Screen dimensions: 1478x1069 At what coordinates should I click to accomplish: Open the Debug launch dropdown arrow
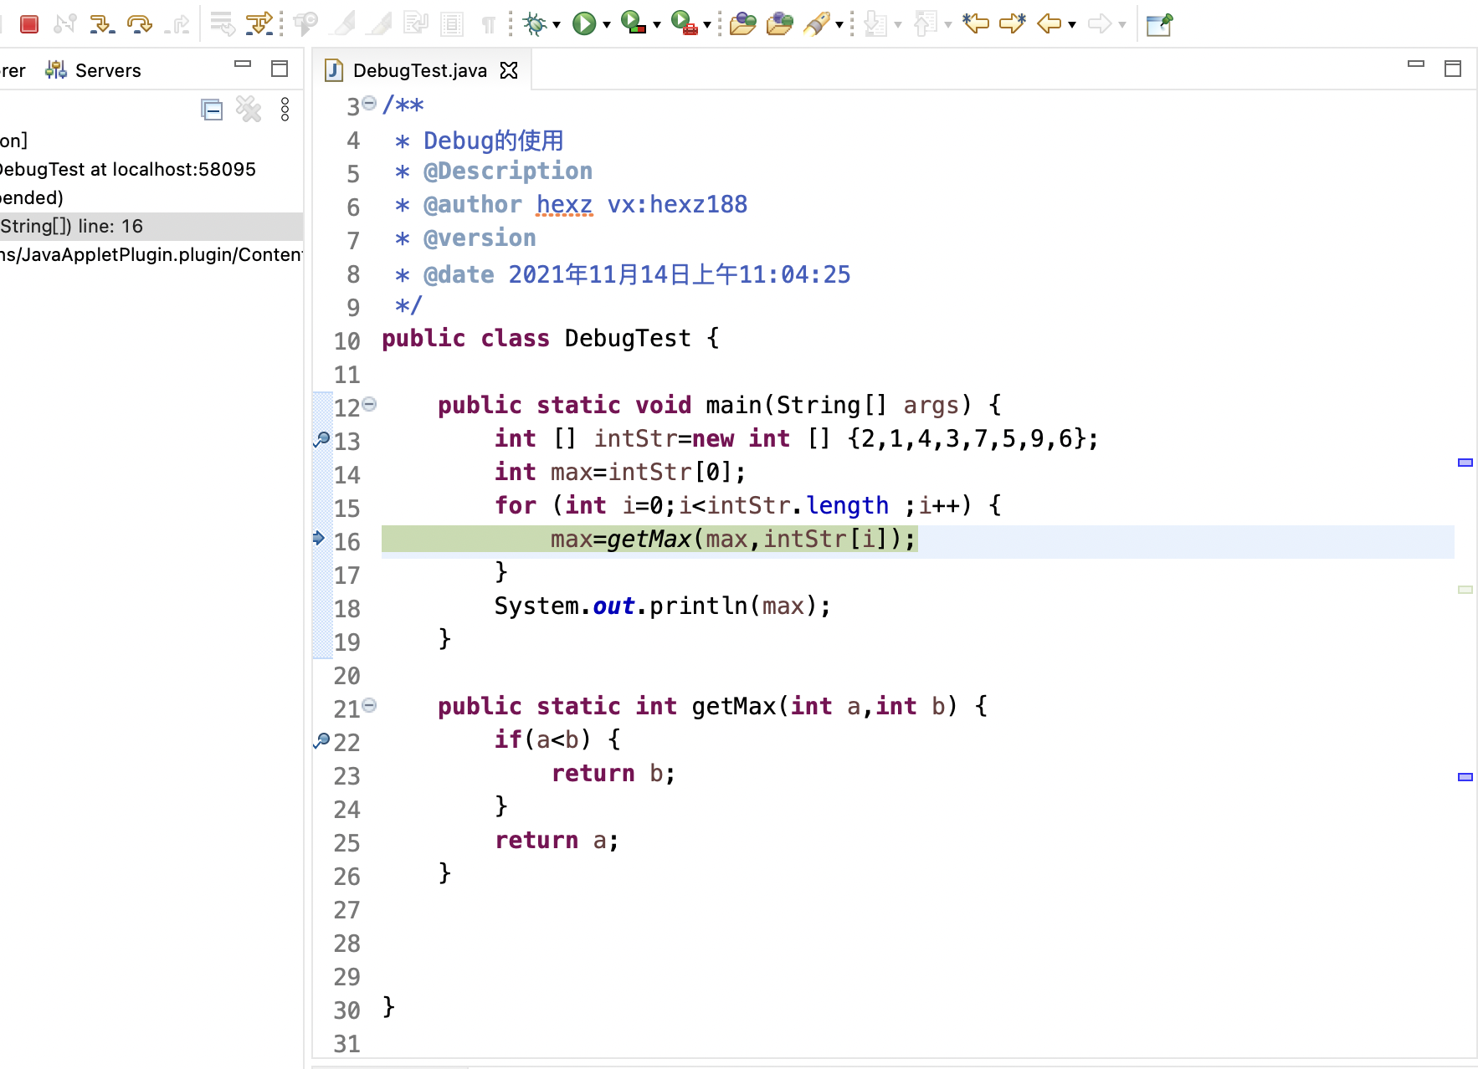pos(557,25)
